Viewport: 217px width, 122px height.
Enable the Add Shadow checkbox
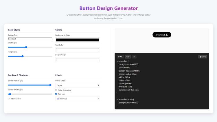tap(9, 99)
